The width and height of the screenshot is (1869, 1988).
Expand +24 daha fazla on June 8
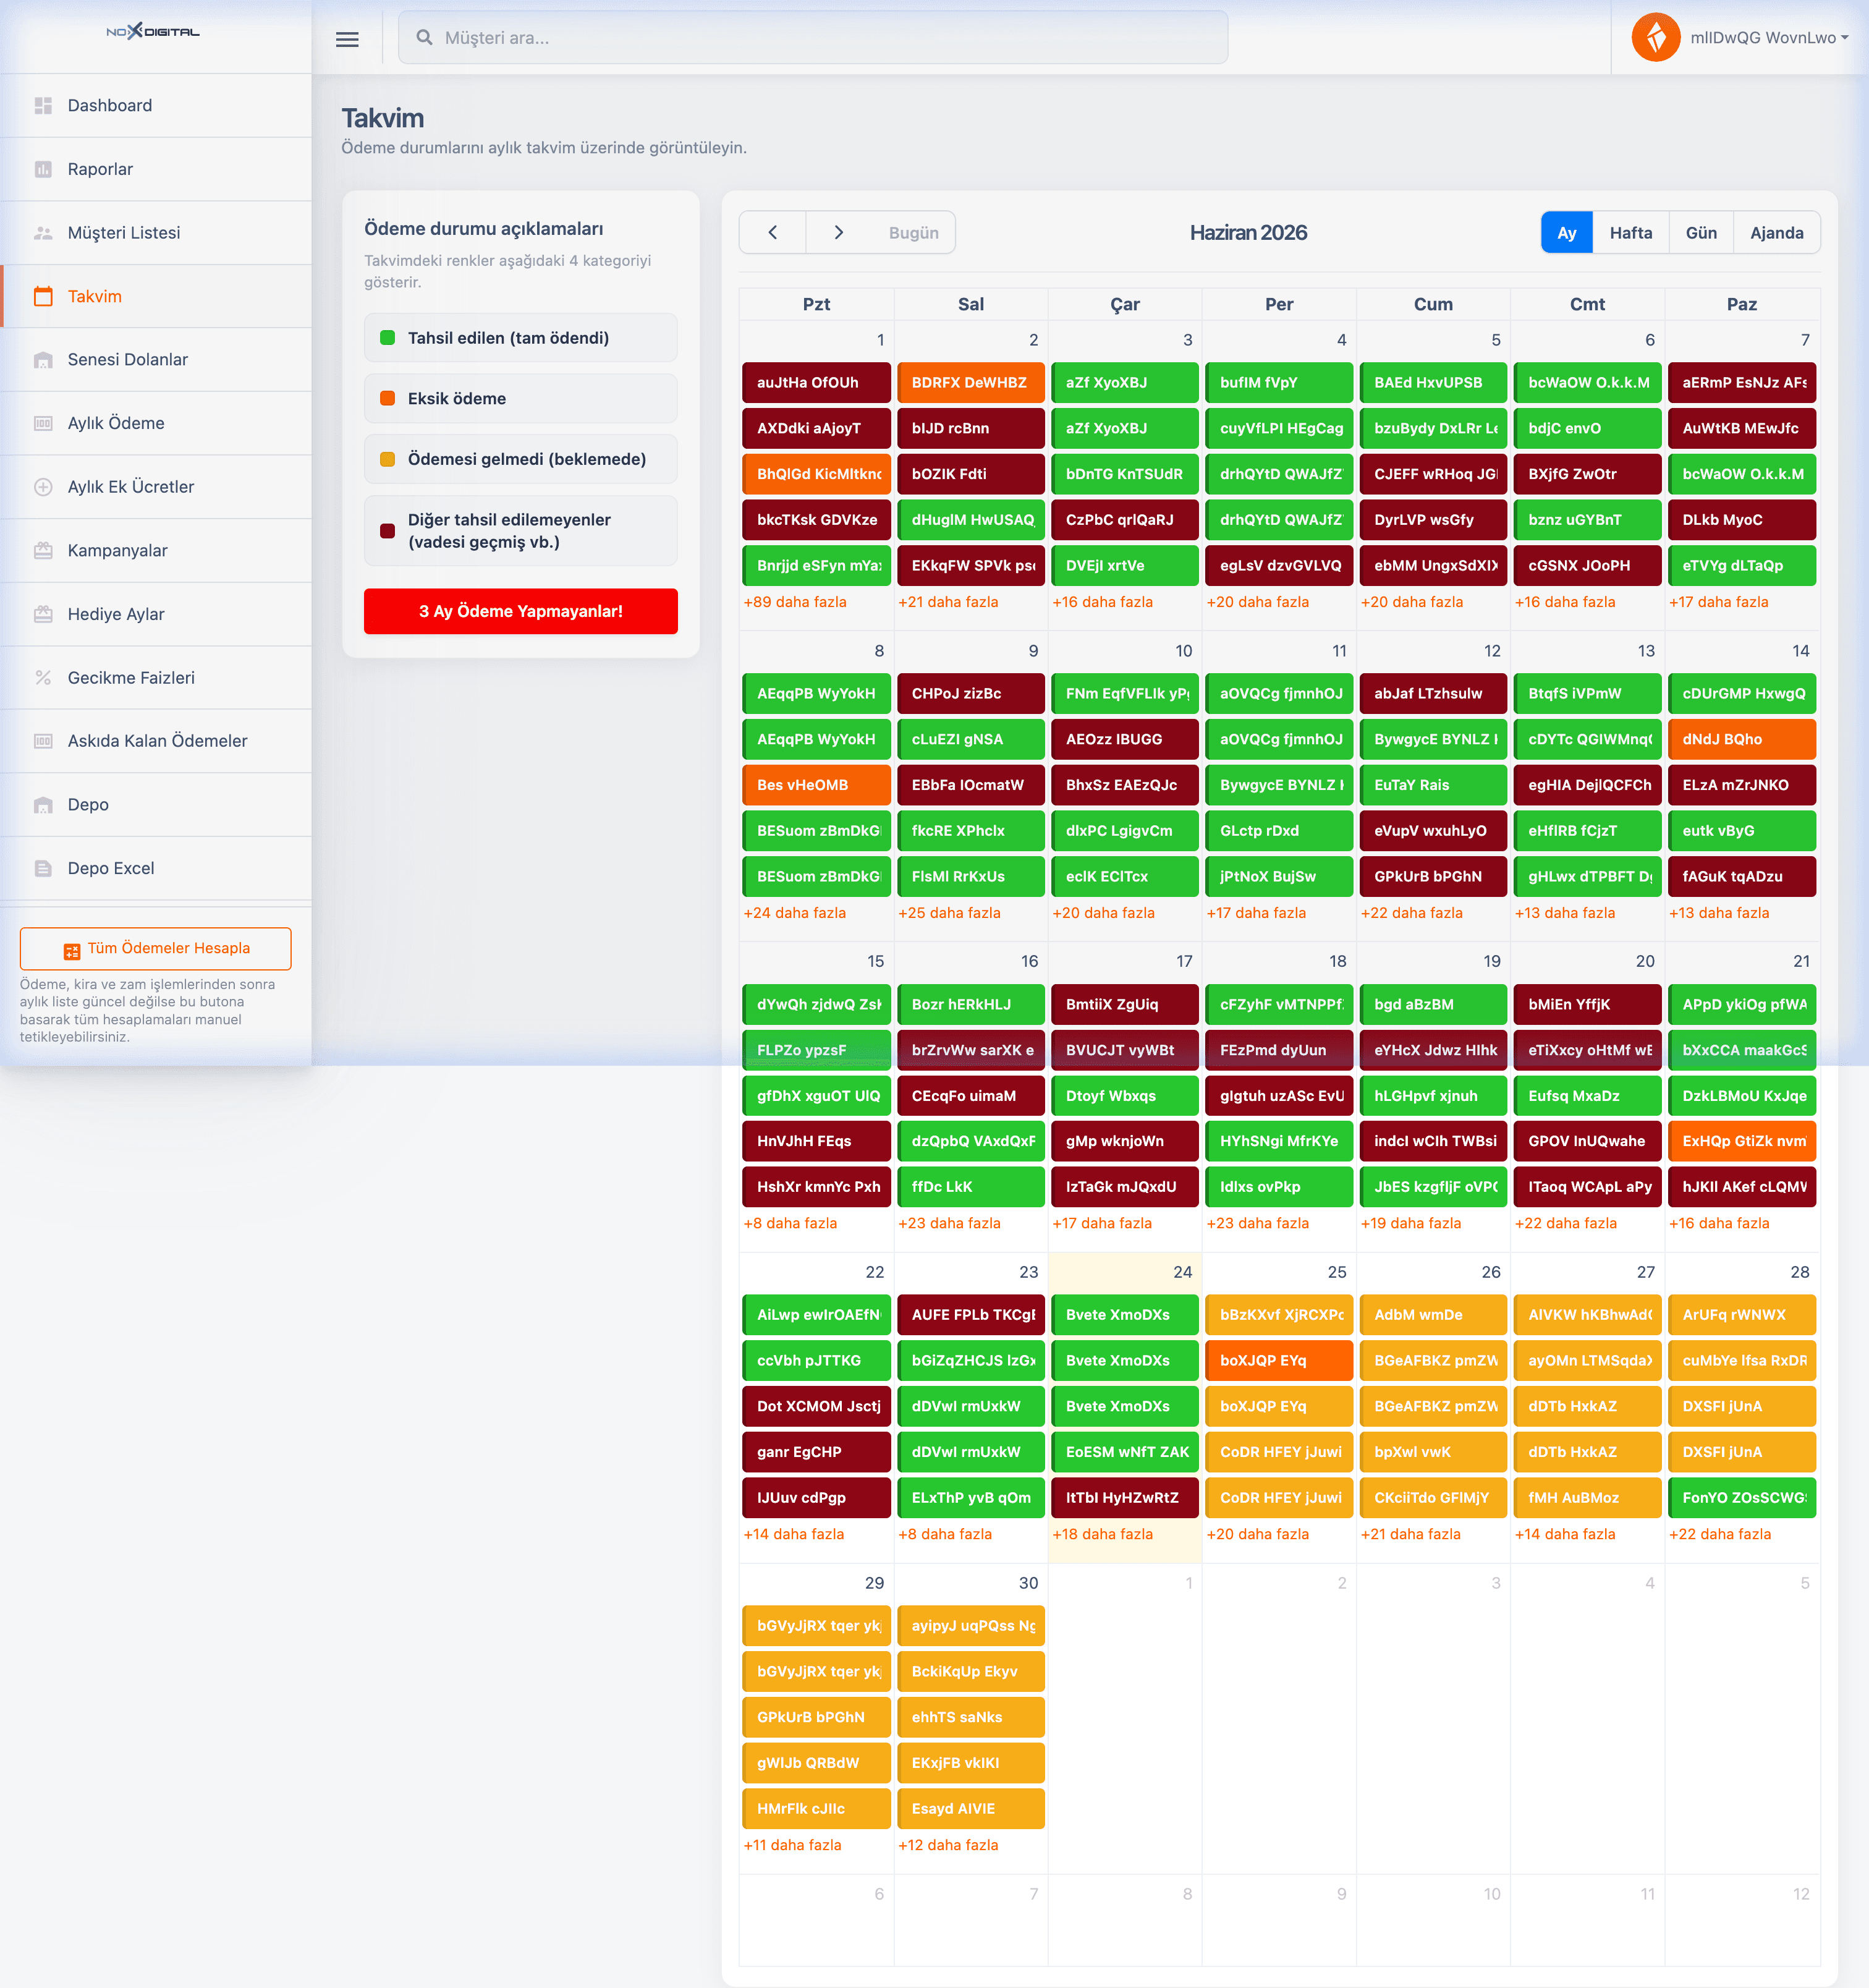coord(795,913)
